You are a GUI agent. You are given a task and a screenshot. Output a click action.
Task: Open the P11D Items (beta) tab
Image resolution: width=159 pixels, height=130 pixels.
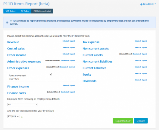tap(42, 11)
